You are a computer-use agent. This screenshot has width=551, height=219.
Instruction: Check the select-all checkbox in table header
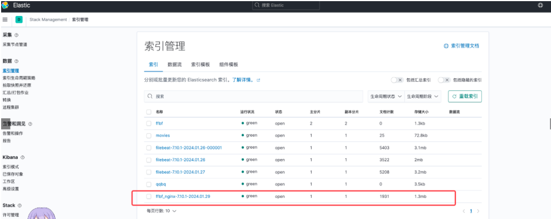pyautogui.click(x=149, y=112)
